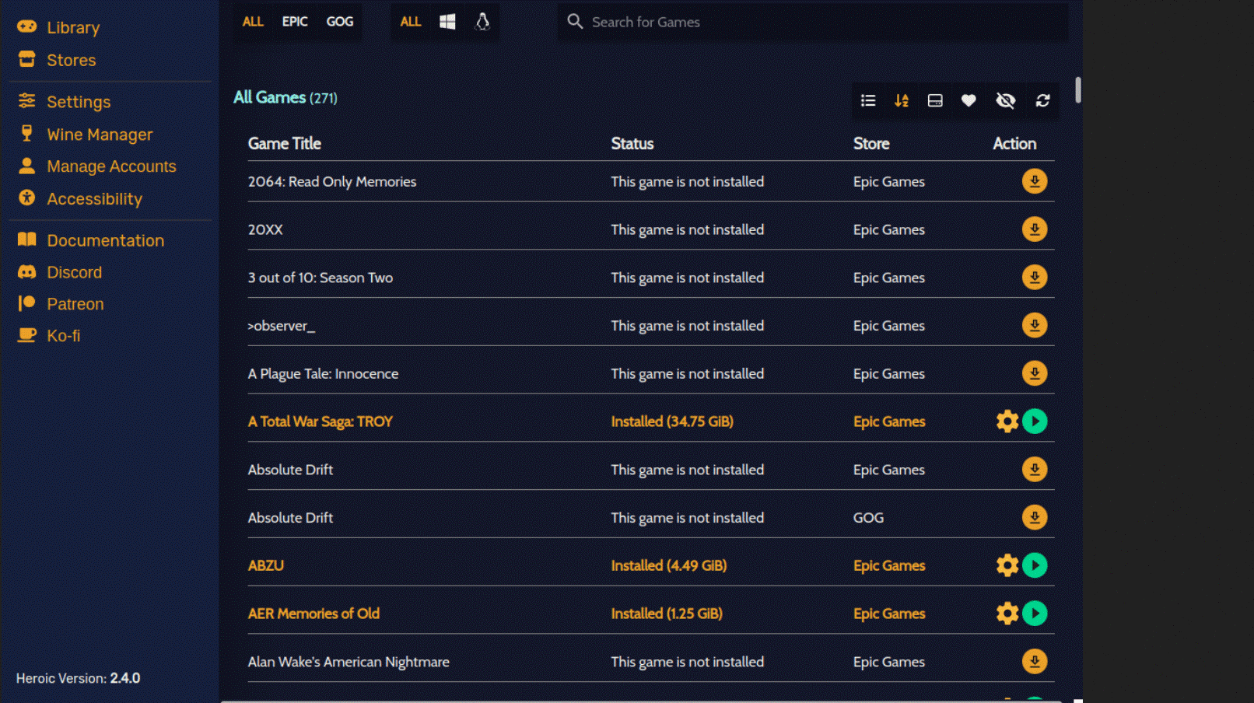Image resolution: width=1254 pixels, height=703 pixels.
Task: Click the vertical scrollbar thumb
Action: pos(1078,89)
